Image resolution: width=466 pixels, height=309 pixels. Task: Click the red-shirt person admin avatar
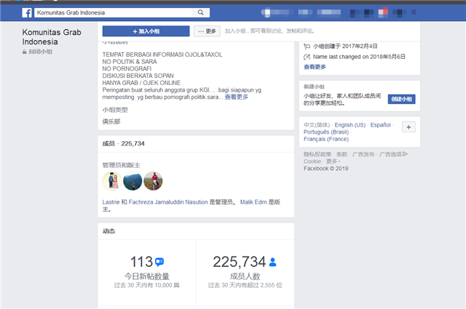click(x=153, y=181)
